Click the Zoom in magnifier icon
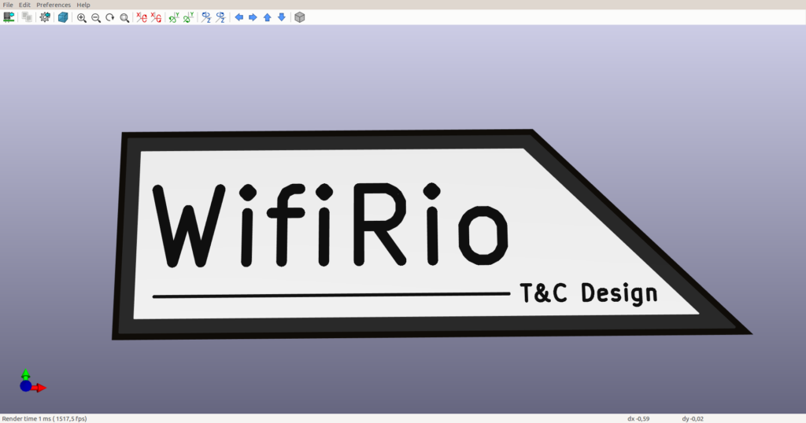The height and width of the screenshot is (423, 806). tap(81, 17)
